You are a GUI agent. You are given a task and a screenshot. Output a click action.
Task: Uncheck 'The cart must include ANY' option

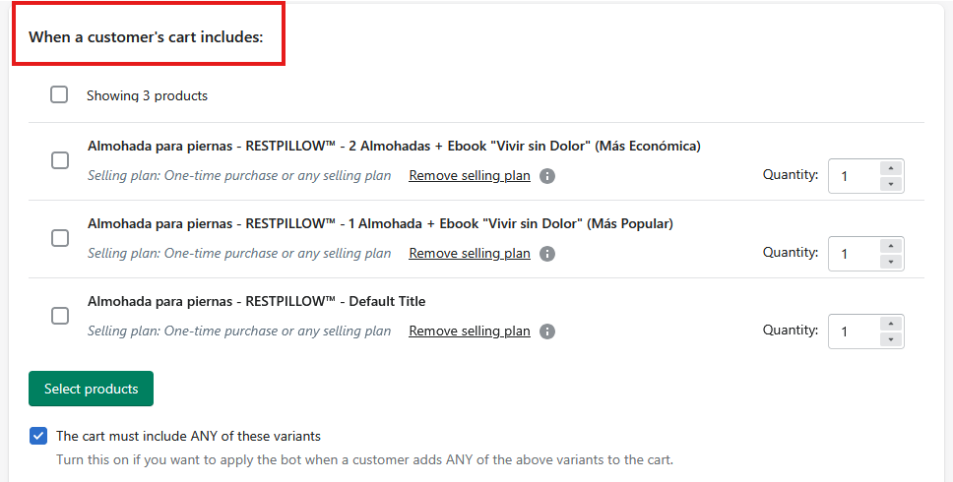pyautogui.click(x=38, y=436)
